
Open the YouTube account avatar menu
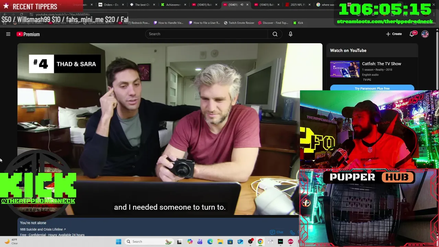[x=425, y=34]
